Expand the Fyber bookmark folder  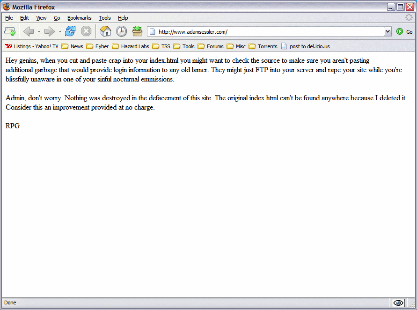tap(97, 46)
